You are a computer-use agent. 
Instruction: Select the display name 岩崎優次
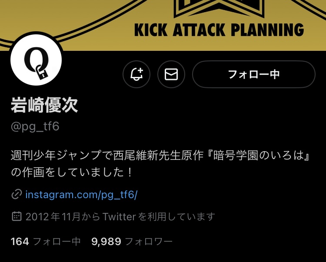click(44, 105)
